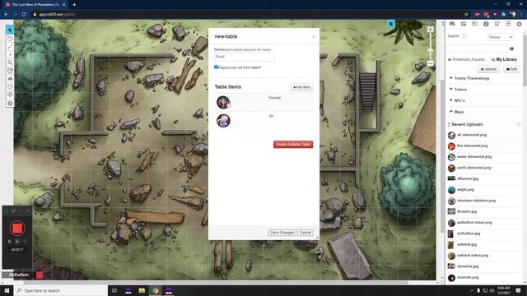Screen dimensions: 527x296
Task: Open the Fog of War cloud tool
Action: pyautogui.click(x=10, y=79)
